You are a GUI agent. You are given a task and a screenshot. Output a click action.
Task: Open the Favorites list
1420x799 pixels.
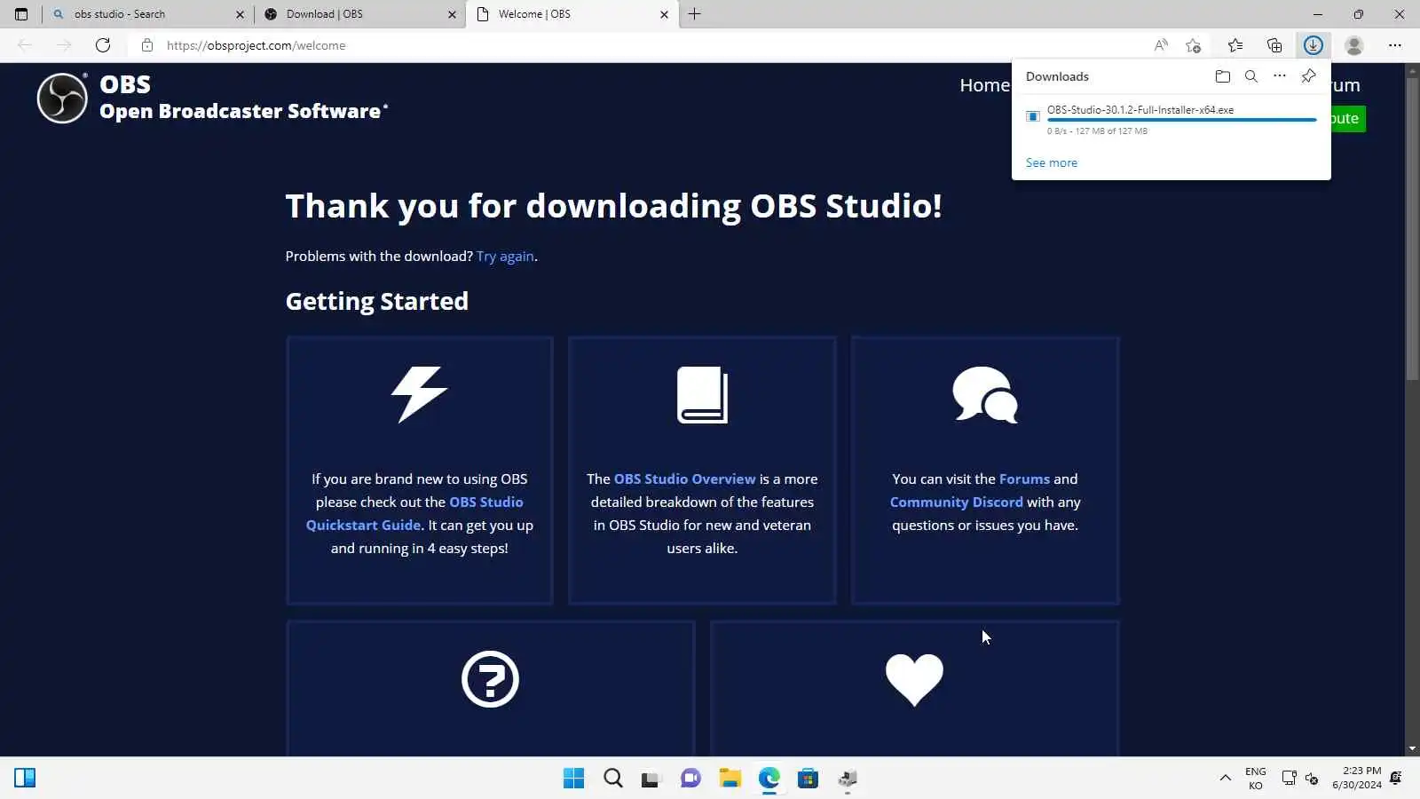tap(1235, 45)
